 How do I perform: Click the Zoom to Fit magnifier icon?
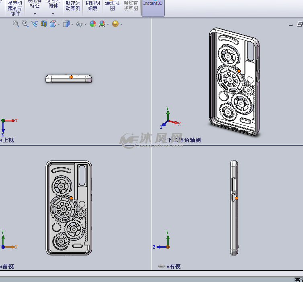[x=16, y=24]
